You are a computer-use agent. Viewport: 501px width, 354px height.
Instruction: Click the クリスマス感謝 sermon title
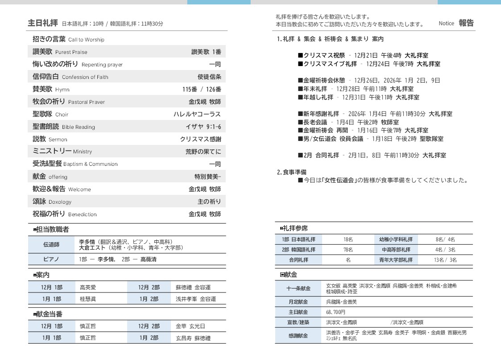coord(200,139)
